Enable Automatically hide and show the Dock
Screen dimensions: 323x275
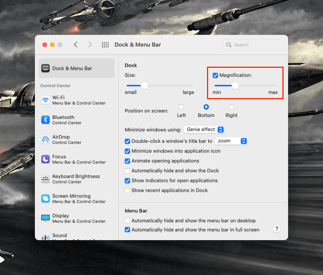click(127, 171)
